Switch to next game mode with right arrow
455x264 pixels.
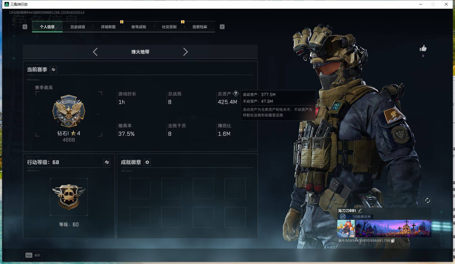point(185,52)
